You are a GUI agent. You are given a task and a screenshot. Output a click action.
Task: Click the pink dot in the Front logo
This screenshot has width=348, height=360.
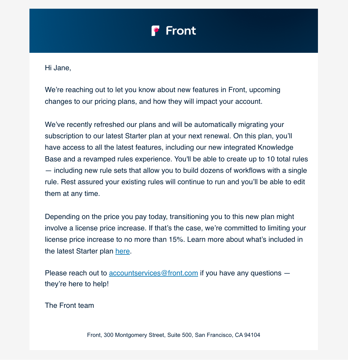157,29
